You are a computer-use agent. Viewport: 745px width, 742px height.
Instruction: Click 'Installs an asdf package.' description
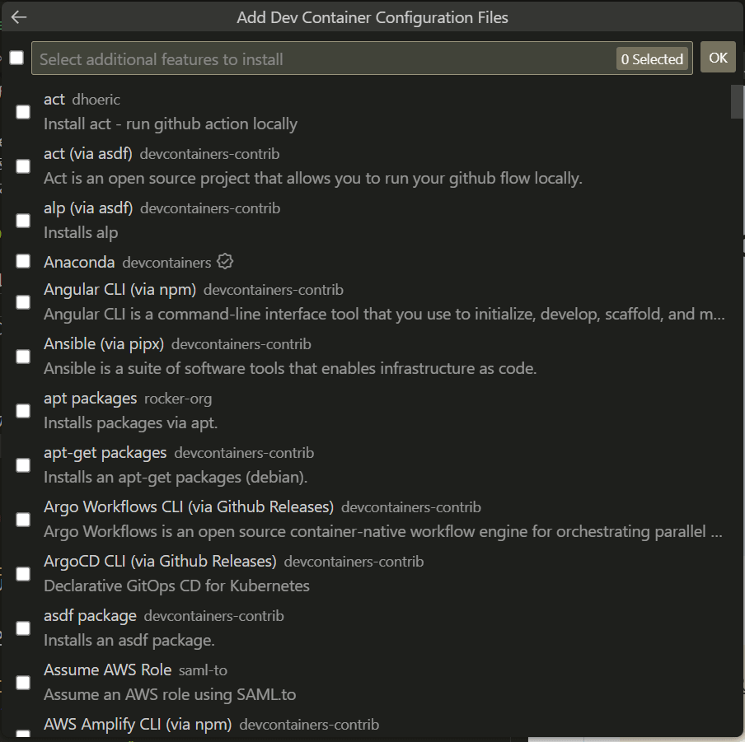pyautogui.click(x=129, y=640)
